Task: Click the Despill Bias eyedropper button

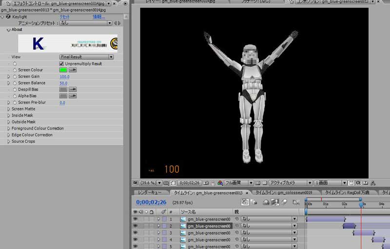Action: point(73,89)
